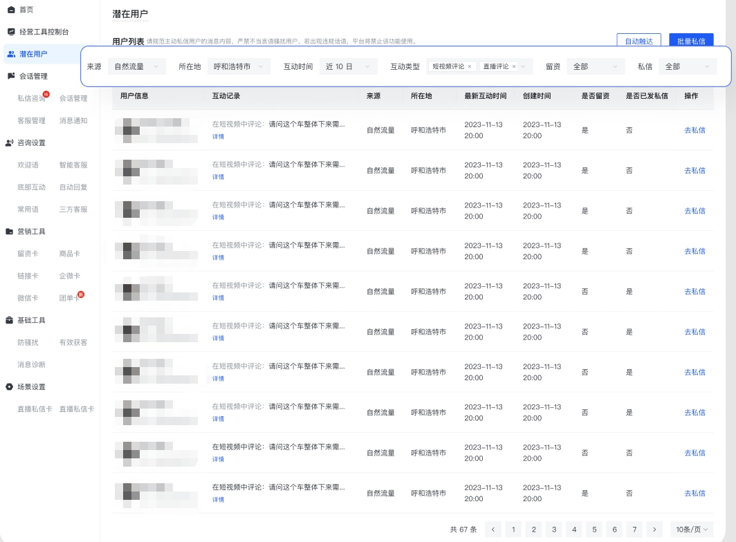Go to page 5
Image resolution: width=736 pixels, height=542 pixels.
click(x=594, y=530)
